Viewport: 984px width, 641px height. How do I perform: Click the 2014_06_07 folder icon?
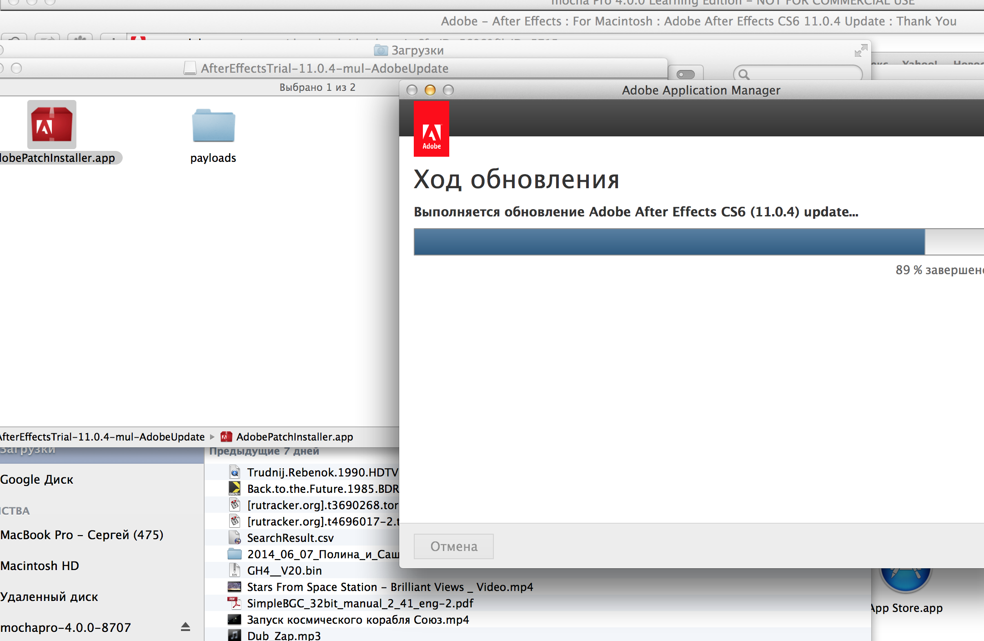click(x=234, y=554)
